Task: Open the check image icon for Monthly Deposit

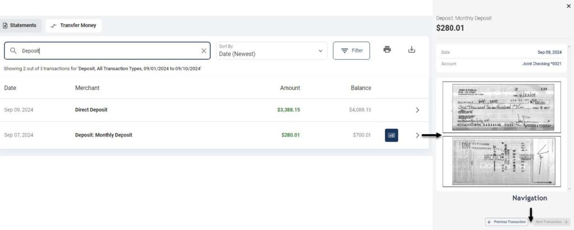Action: coord(391,135)
